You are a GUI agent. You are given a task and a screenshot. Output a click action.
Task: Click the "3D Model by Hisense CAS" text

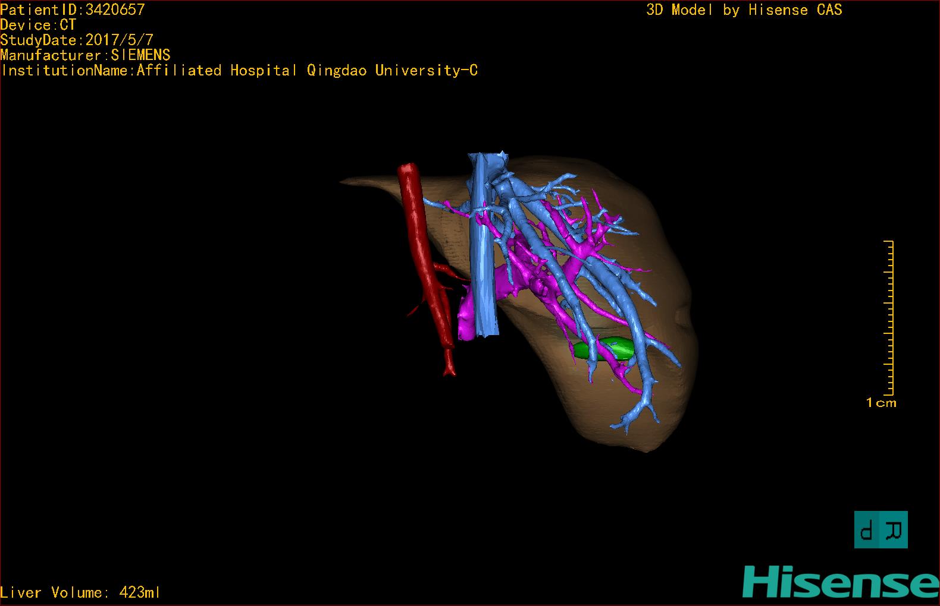click(744, 10)
